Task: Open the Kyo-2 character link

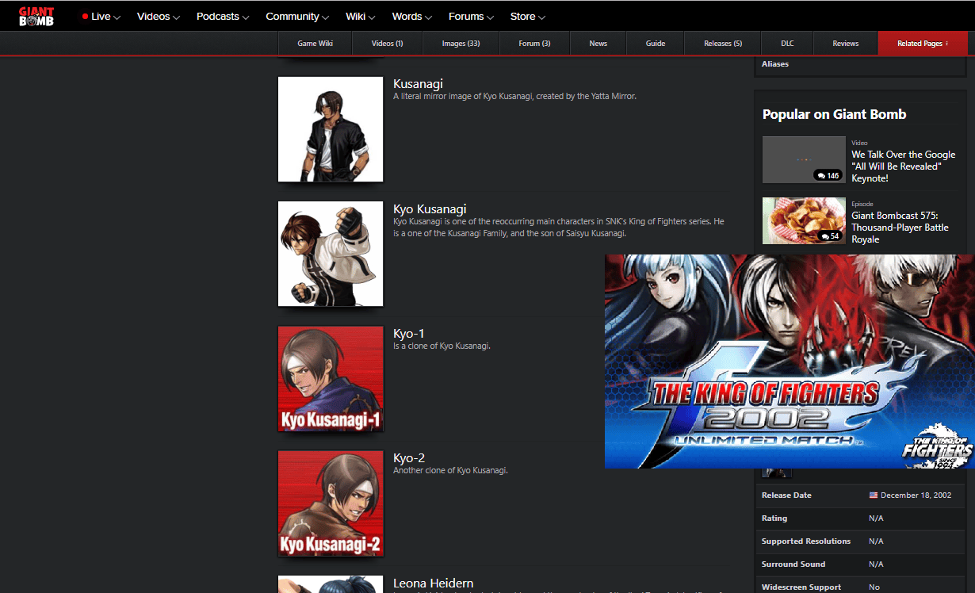Action: pyautogui.click(x=409, y=458)
